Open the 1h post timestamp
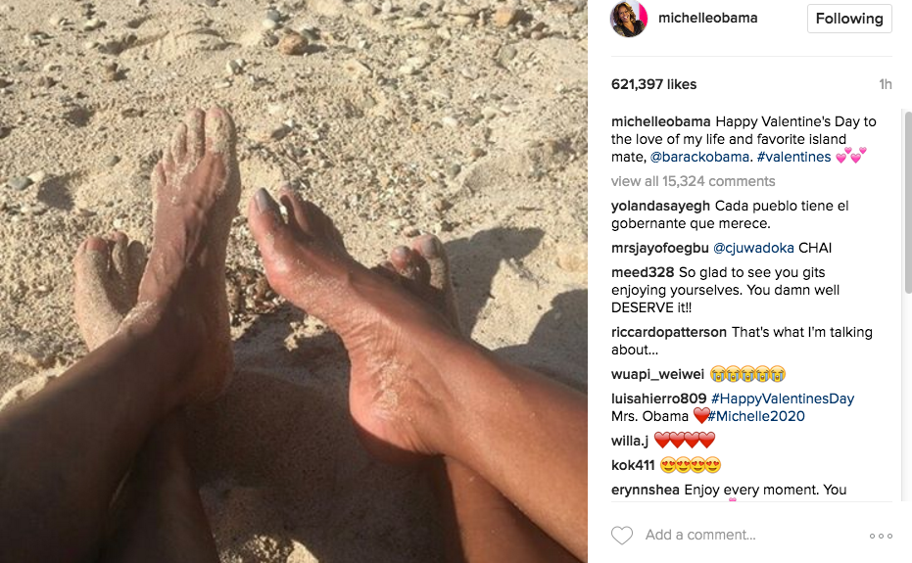The height and width of the screenshot is (563, 912). pos(886,85)
